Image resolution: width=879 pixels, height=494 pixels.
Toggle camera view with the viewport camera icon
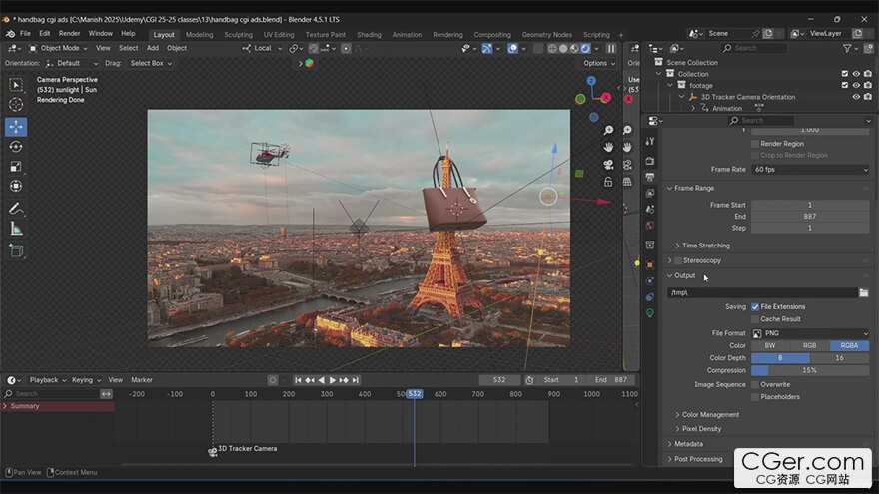(608, 165)
